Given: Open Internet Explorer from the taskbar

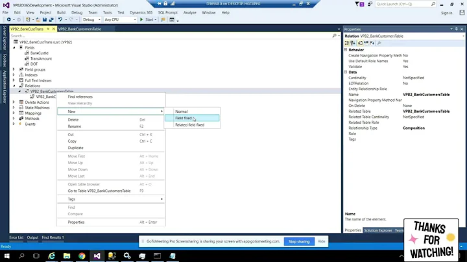Looking at the screenshot, I should [x=52, y=256].
